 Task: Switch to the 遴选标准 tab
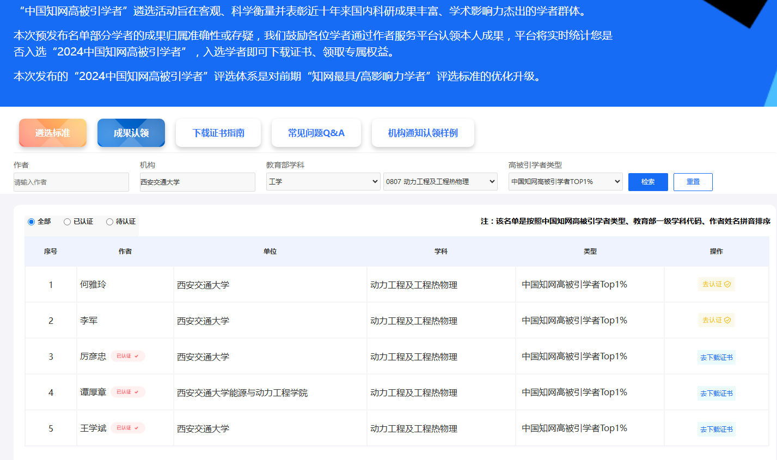(53, 133)
